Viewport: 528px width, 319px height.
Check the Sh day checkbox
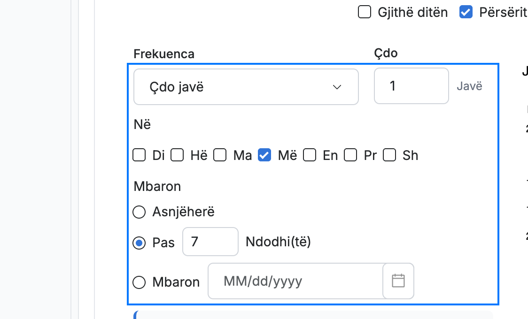tap(389, 155)
